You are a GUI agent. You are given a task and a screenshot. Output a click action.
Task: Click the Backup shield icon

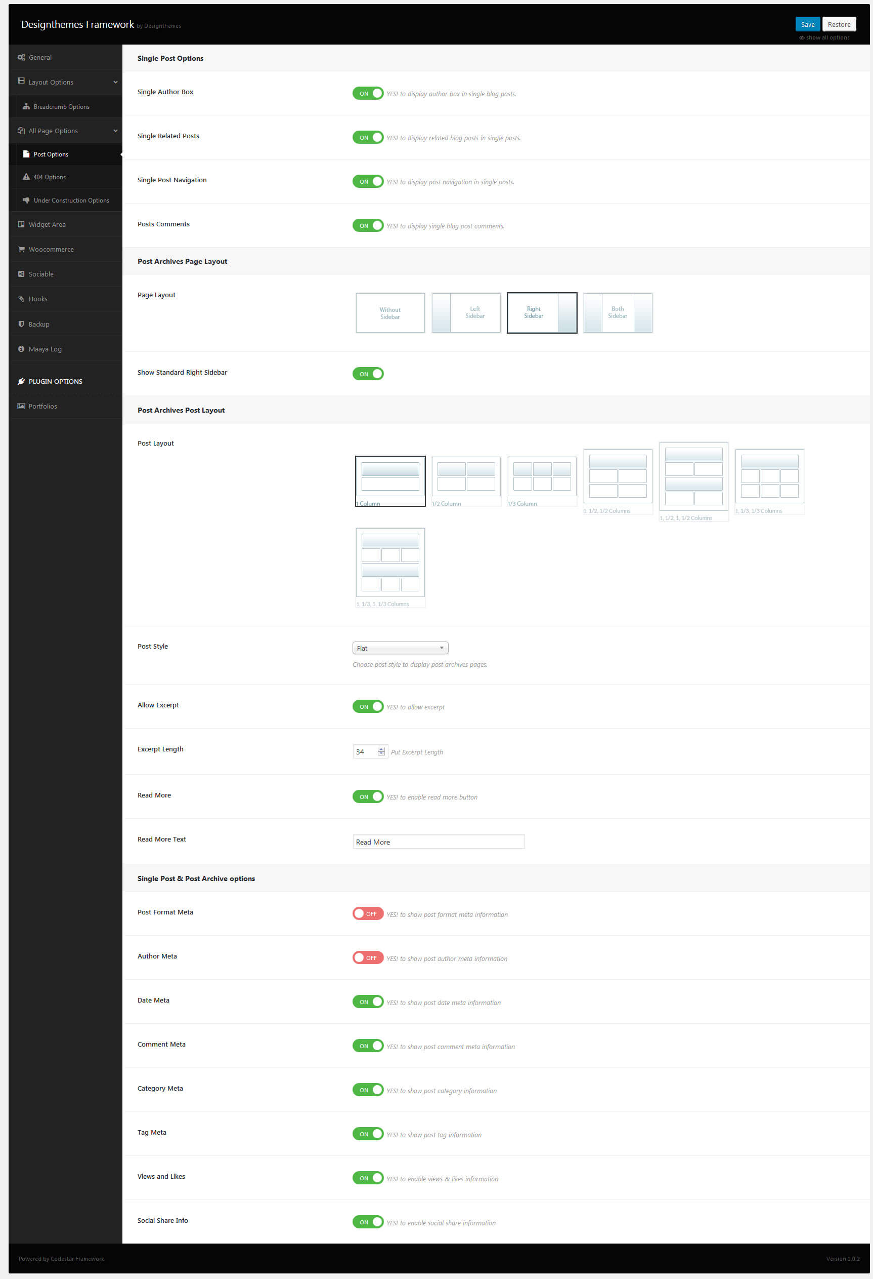coord(21,324)
